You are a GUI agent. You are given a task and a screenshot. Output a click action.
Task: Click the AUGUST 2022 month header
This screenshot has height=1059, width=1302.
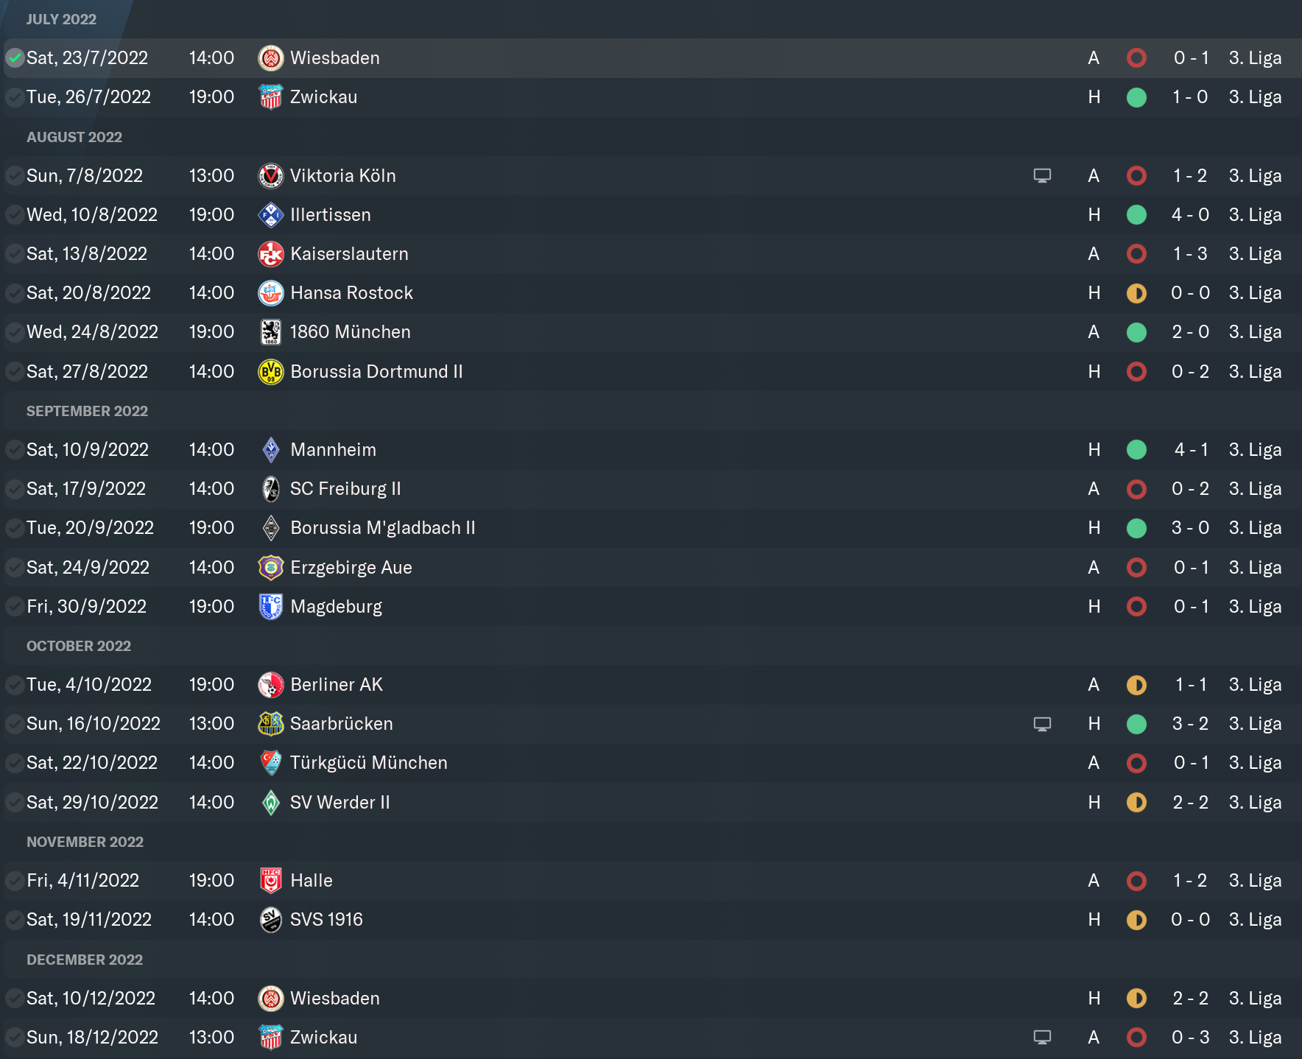[74, 137]
